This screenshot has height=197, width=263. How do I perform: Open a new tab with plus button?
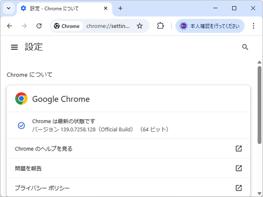tap(120, 8)
